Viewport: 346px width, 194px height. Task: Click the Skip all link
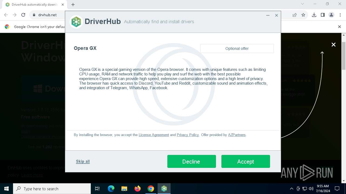coord(83,161)
